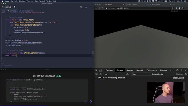Click the browser back arrow

(96, 8)
